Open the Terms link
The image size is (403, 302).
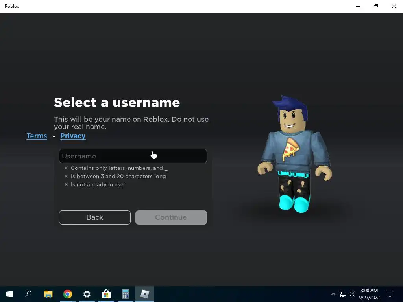coord(37,136)
